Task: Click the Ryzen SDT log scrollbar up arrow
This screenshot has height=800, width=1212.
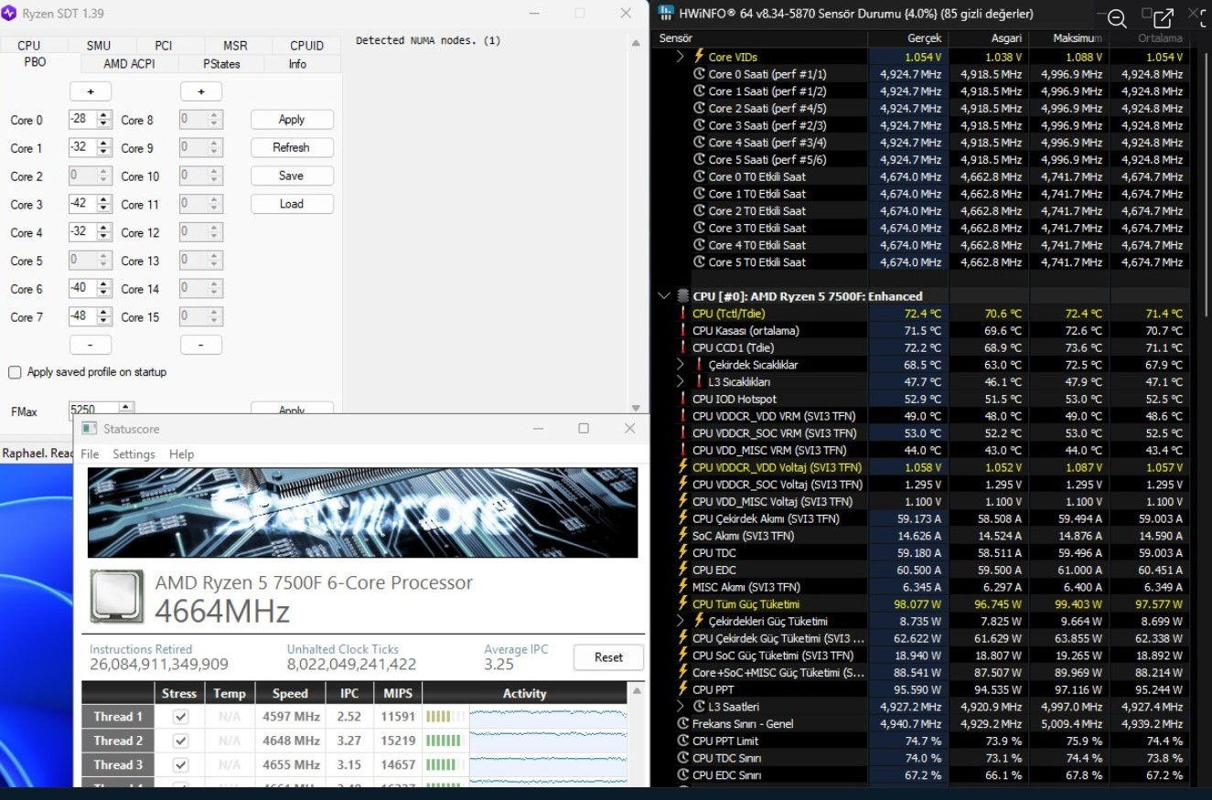Action: 636,42
